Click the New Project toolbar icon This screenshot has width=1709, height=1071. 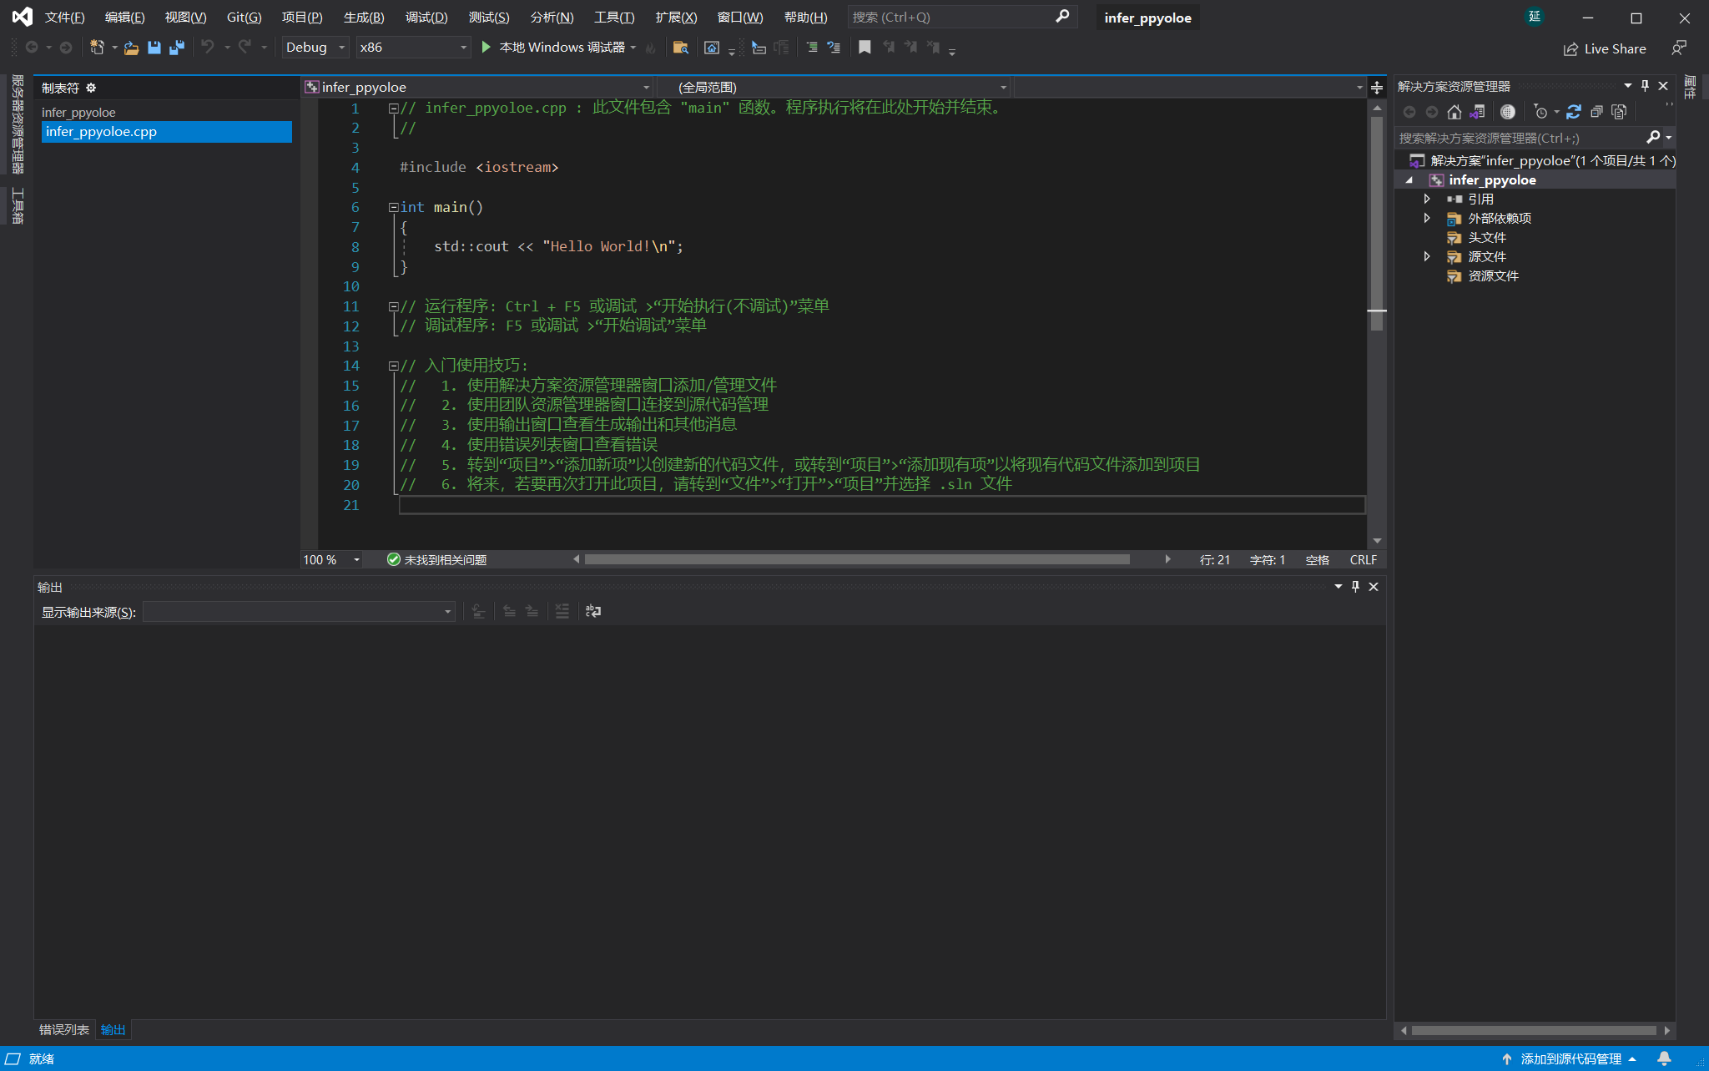point(97,48)
